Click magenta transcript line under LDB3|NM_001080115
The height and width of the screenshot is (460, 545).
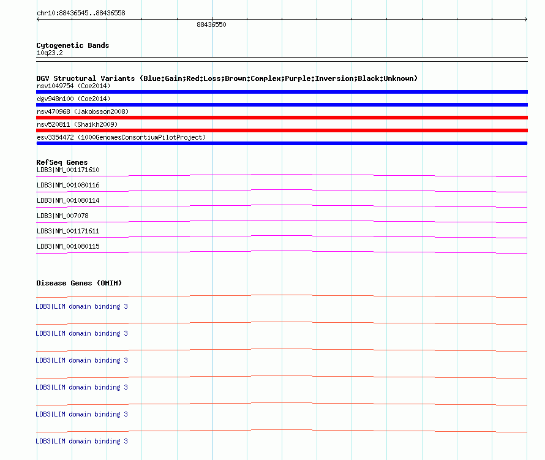pos(282,252)
